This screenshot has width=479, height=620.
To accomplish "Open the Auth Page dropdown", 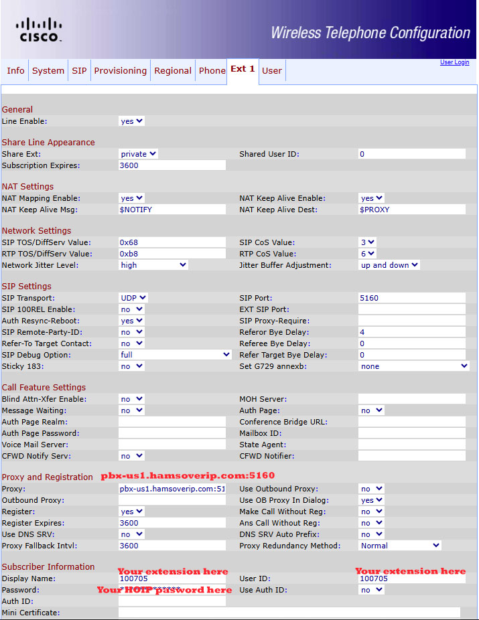I will pyautogui.click(x=371, y=410).
